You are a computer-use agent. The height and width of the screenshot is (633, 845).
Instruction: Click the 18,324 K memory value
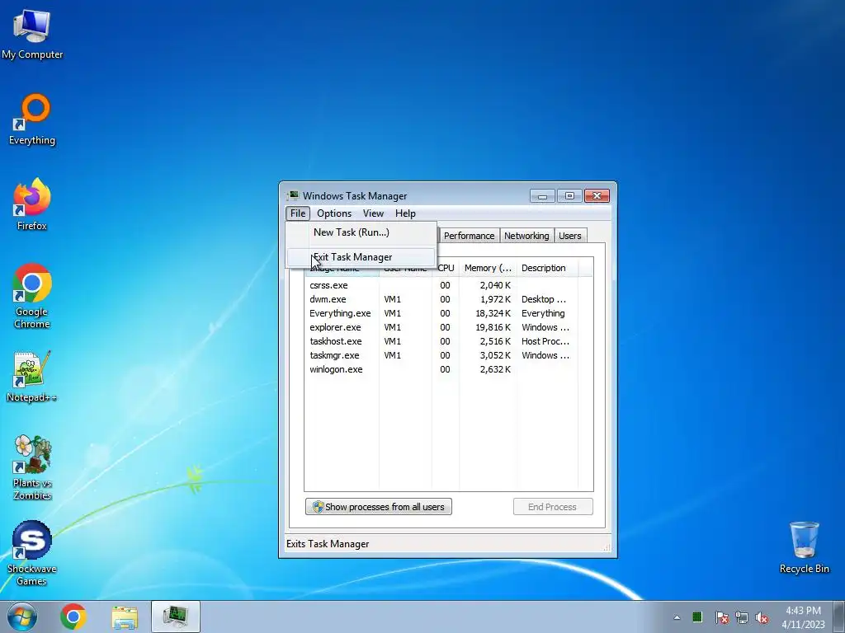[493, 313]
